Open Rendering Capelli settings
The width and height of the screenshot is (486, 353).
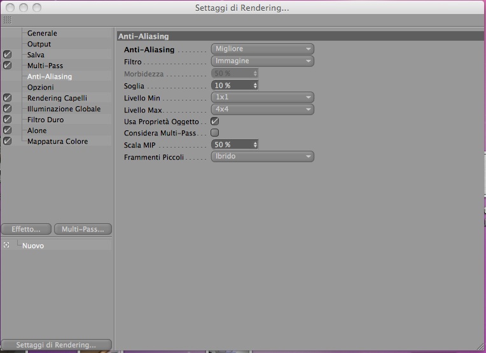[x=57, y=98]
